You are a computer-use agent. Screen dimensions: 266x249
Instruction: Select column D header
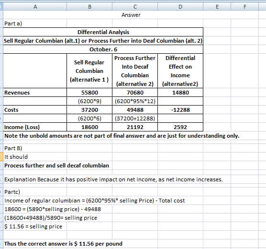(x=180, y=7)
